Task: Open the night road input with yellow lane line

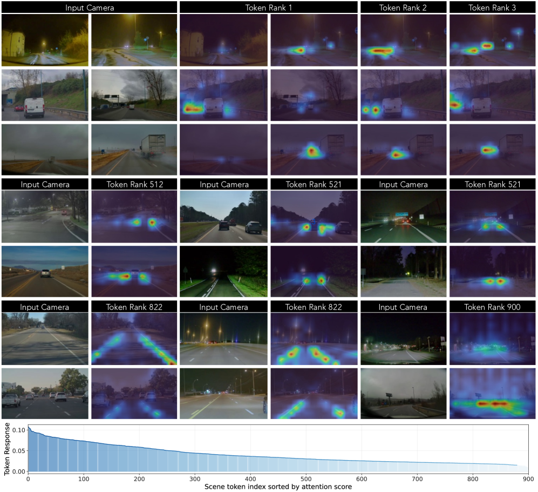Action: pyautogui.click(x=224, y=394)
